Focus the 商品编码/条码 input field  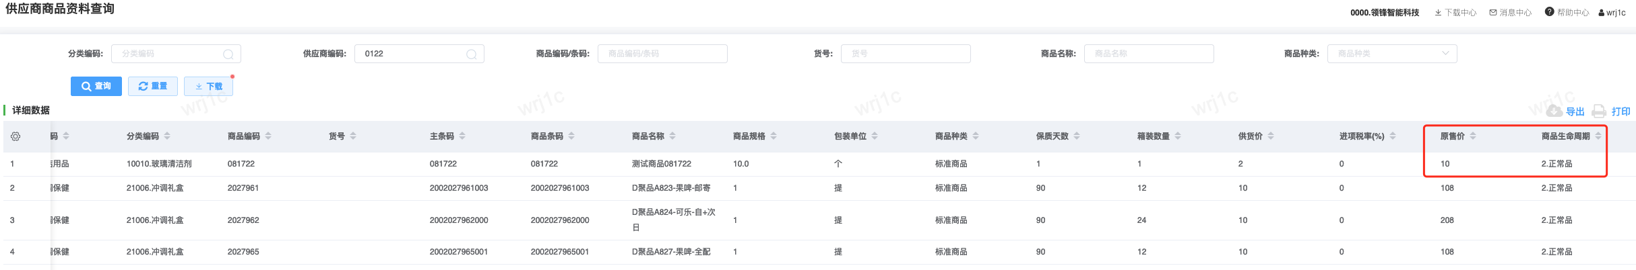tap(662, 54)
